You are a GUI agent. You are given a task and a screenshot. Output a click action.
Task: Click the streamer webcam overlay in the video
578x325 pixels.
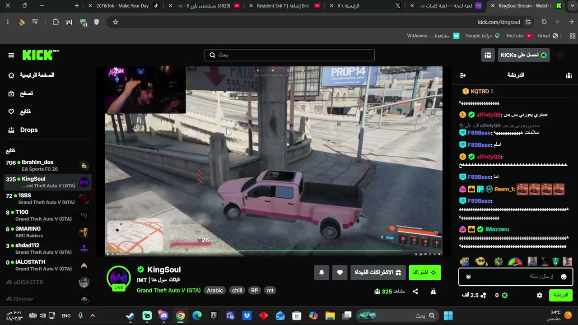[145, 90]
